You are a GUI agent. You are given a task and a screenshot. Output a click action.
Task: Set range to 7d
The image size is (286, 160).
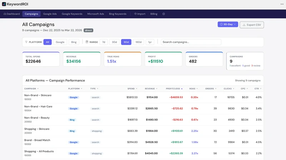coord(104,42)
